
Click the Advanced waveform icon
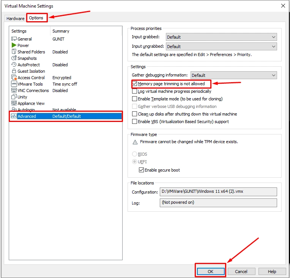point(14,116)
